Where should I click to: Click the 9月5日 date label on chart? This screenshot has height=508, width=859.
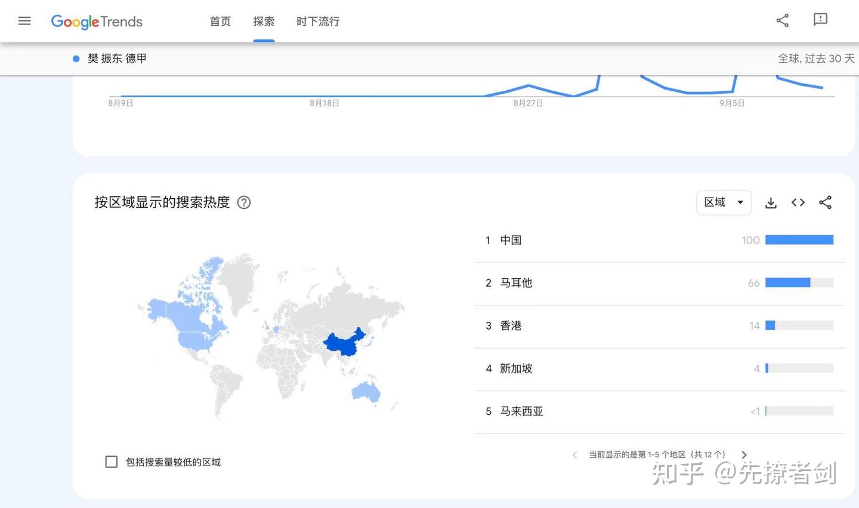732,103
